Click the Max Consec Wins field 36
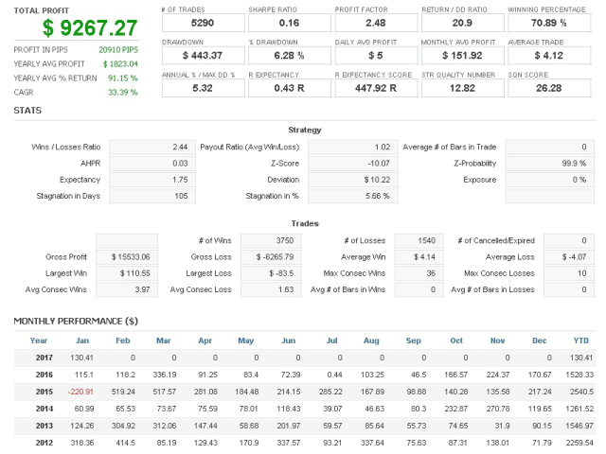606x454 pixels. (x=419, y=273)
